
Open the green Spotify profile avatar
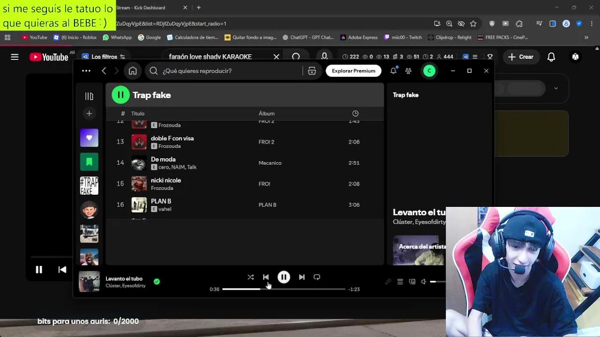429,71
